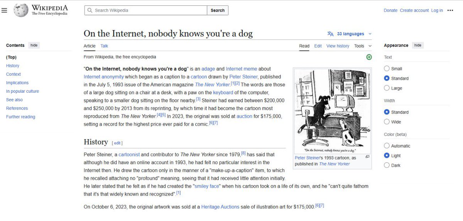The image size is (463, 221).
Task: Go to Context in contents sidebar
Action: click(14, 74)
